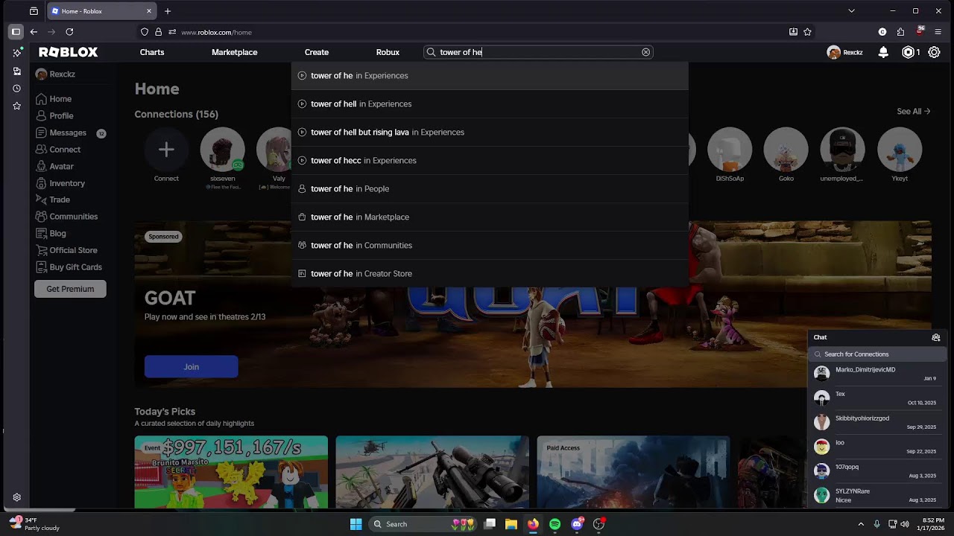Open the chat group-create icon
Screen dimensions: 954x536
point(936,337)
